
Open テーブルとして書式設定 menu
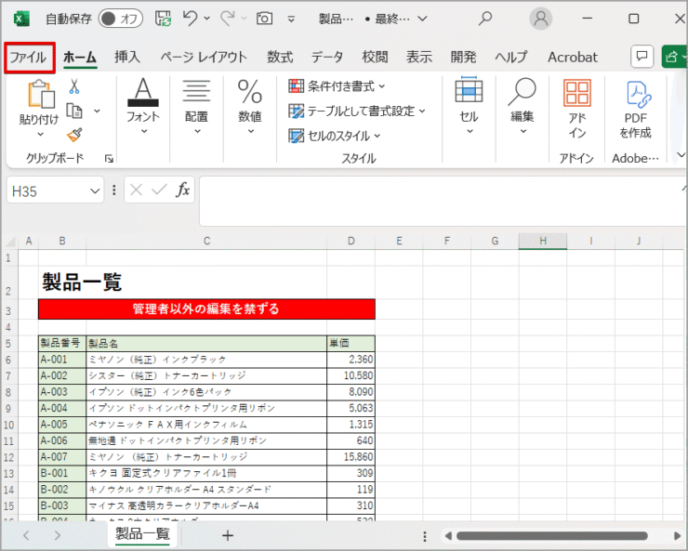click(x=357, y=111)
